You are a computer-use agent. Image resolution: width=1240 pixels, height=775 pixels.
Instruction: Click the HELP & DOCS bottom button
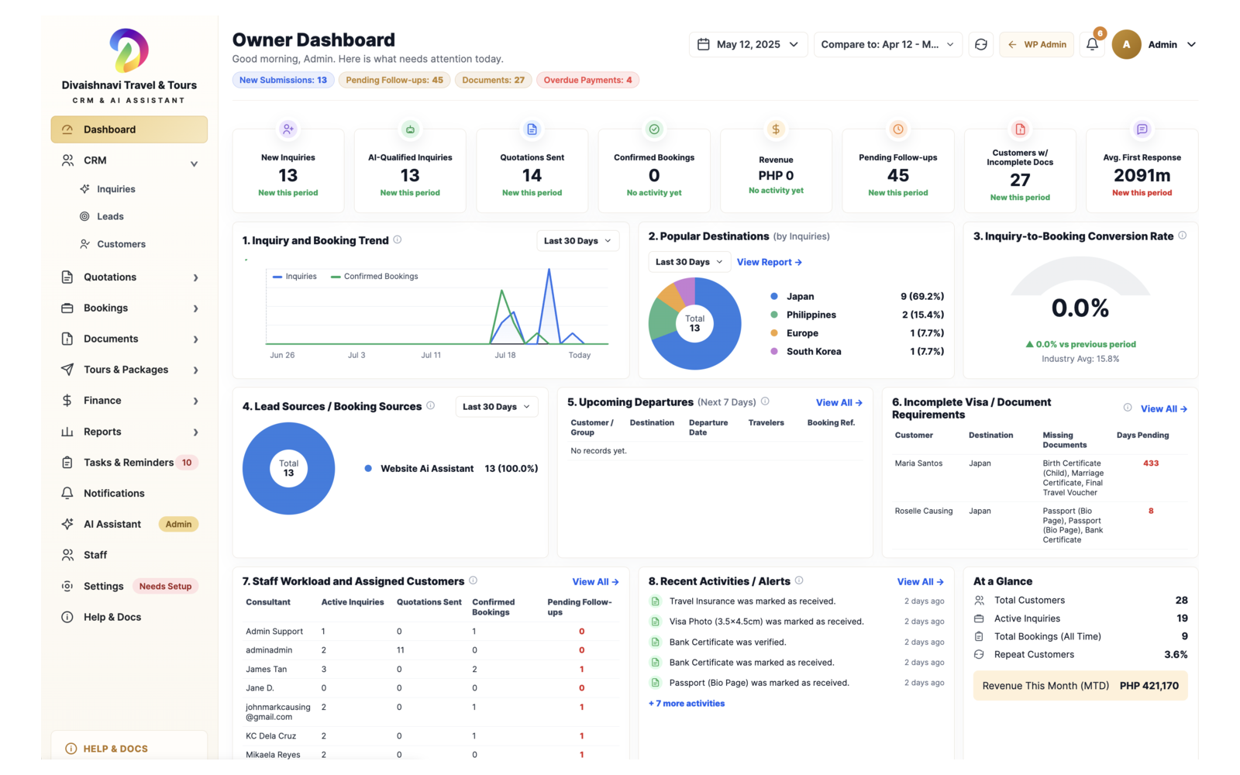pyautogui.click(x=129, y=749)
